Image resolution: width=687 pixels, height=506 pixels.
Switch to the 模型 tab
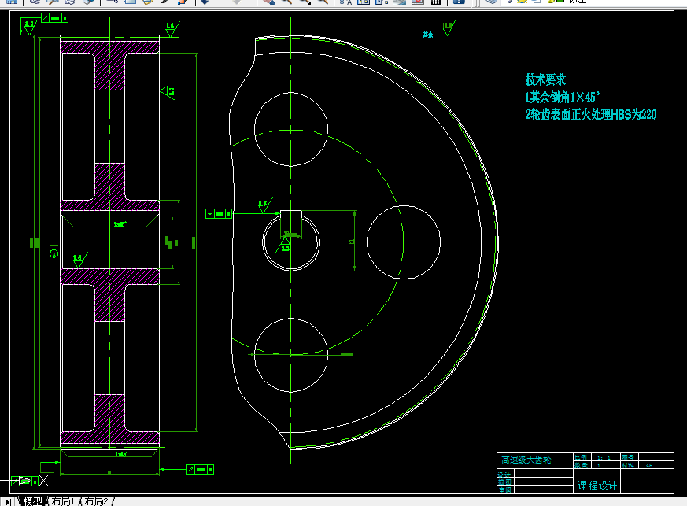pos(32,501)
